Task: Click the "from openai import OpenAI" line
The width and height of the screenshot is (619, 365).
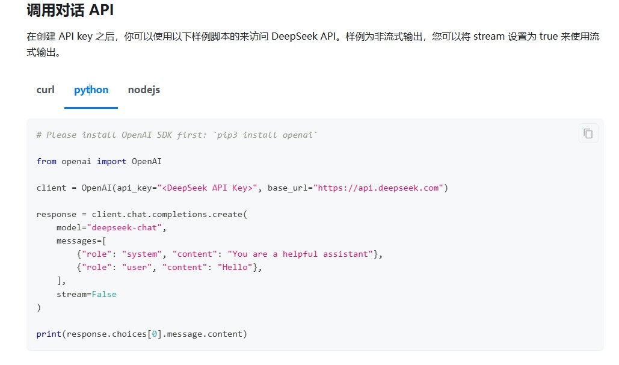Action: coord(99,161)
